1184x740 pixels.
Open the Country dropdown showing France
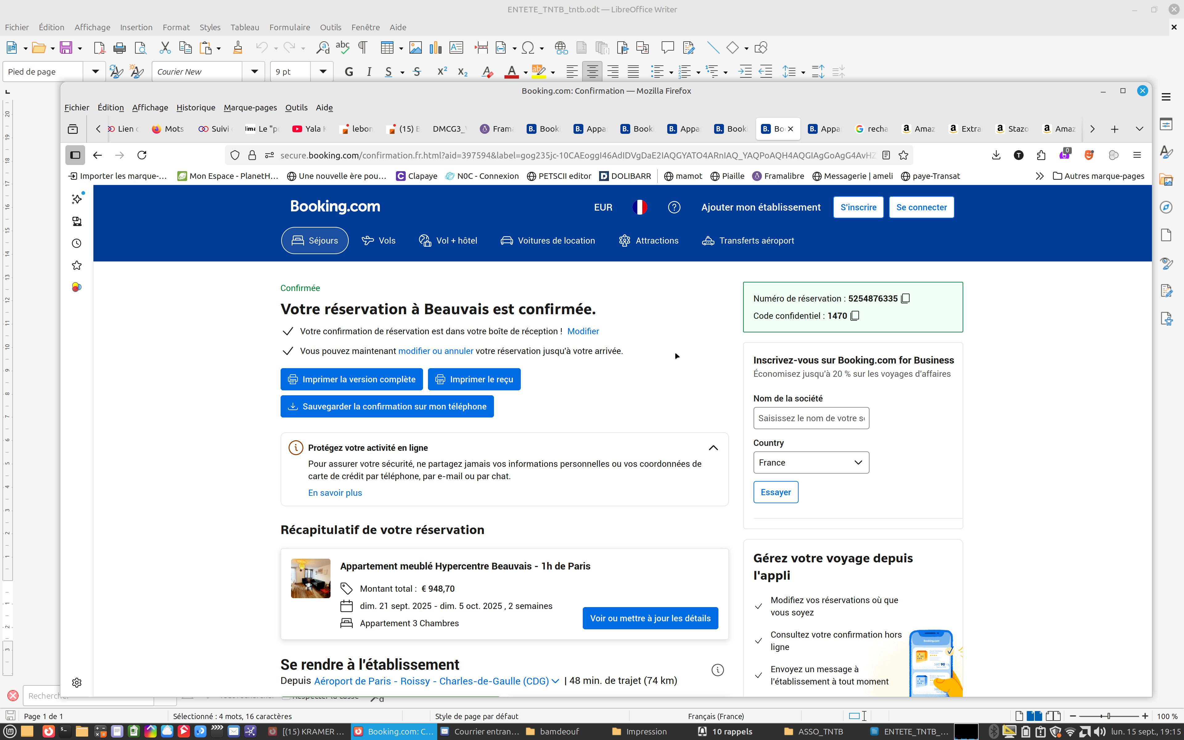tap(811, 462)
